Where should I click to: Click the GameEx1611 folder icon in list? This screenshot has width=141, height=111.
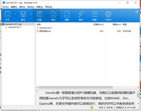point(37,28)
